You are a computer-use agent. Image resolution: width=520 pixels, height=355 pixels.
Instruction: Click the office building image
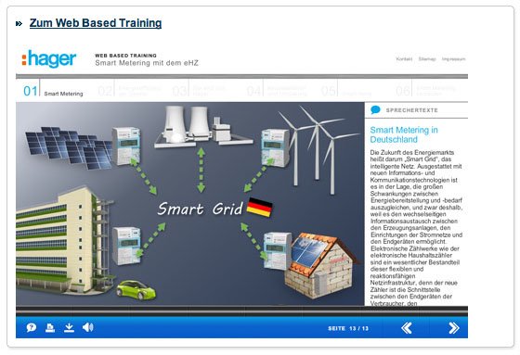click(x=62, y=241)
